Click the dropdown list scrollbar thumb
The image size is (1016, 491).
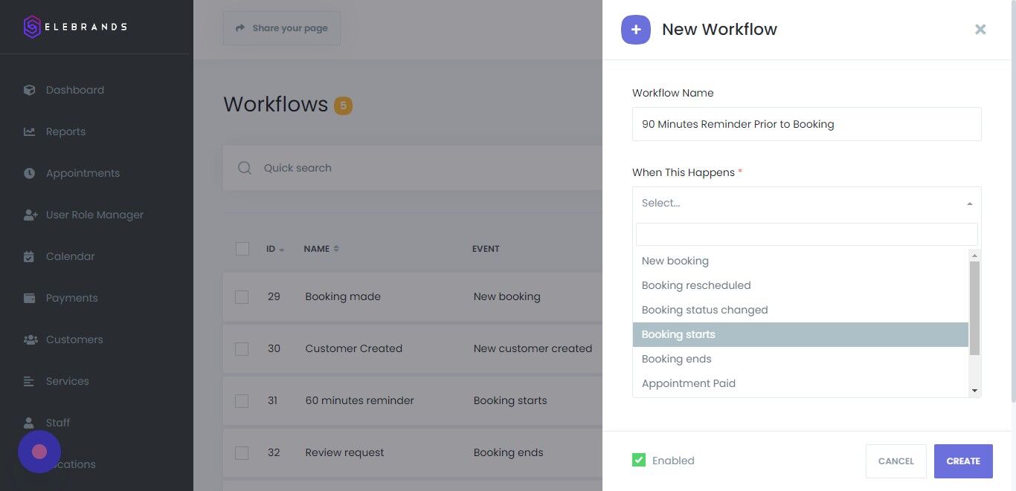click(974, 308)
